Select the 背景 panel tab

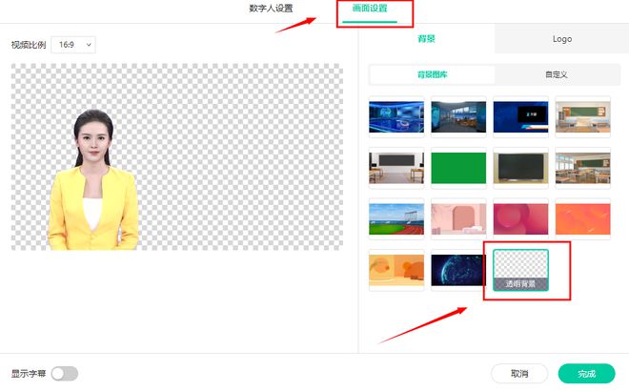427,39
